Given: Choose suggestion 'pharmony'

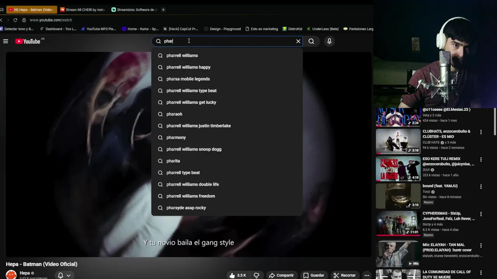Looking at the screenshot, I should (227, 138).
